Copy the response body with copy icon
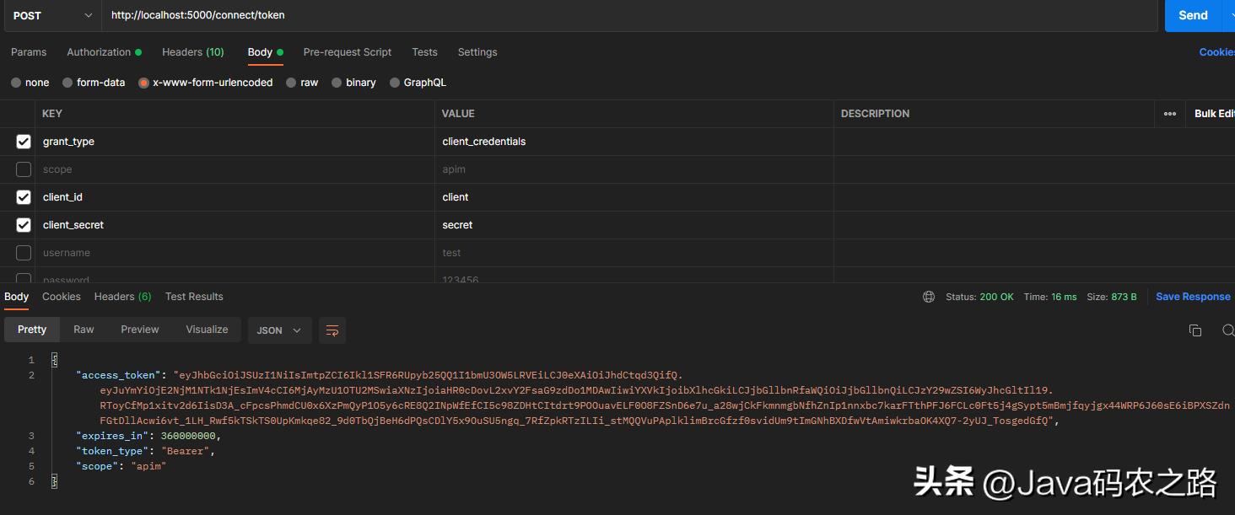The width and height of the screenshot is (1235, 515). pos(1195,330)
